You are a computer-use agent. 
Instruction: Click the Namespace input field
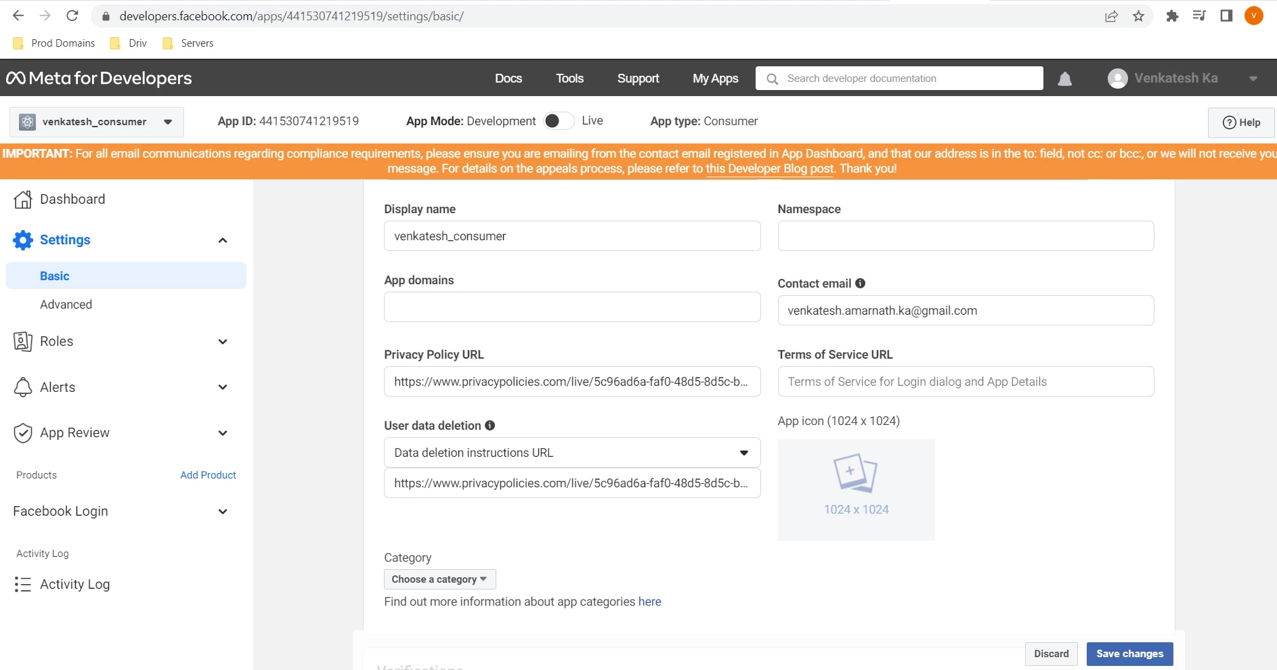coord(966,236)
